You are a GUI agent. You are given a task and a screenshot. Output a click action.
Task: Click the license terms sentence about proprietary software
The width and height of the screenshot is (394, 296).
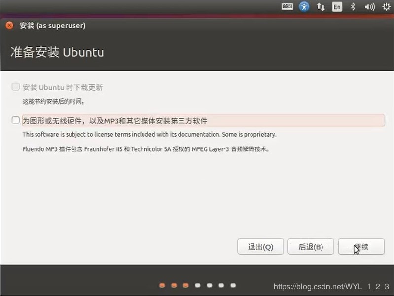149,135
